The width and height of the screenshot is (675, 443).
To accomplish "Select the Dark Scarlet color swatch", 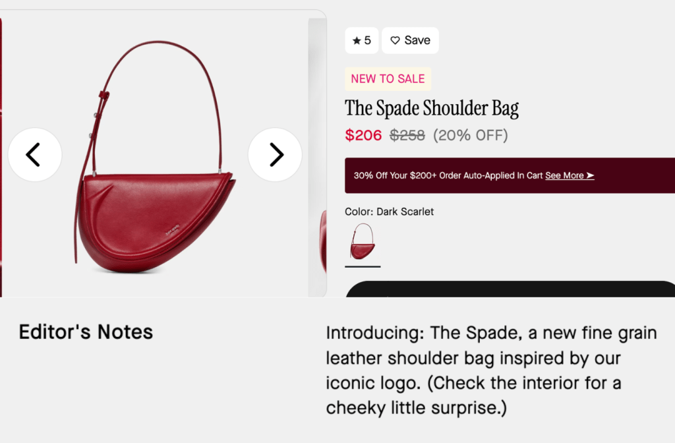I will 363,242.
